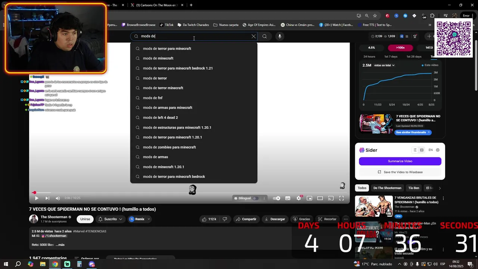Open options for "7 VENGANZAS BRUTALES" video
Image resolution: width=478 pixels, height=269 pixels.
coord(443,198)
